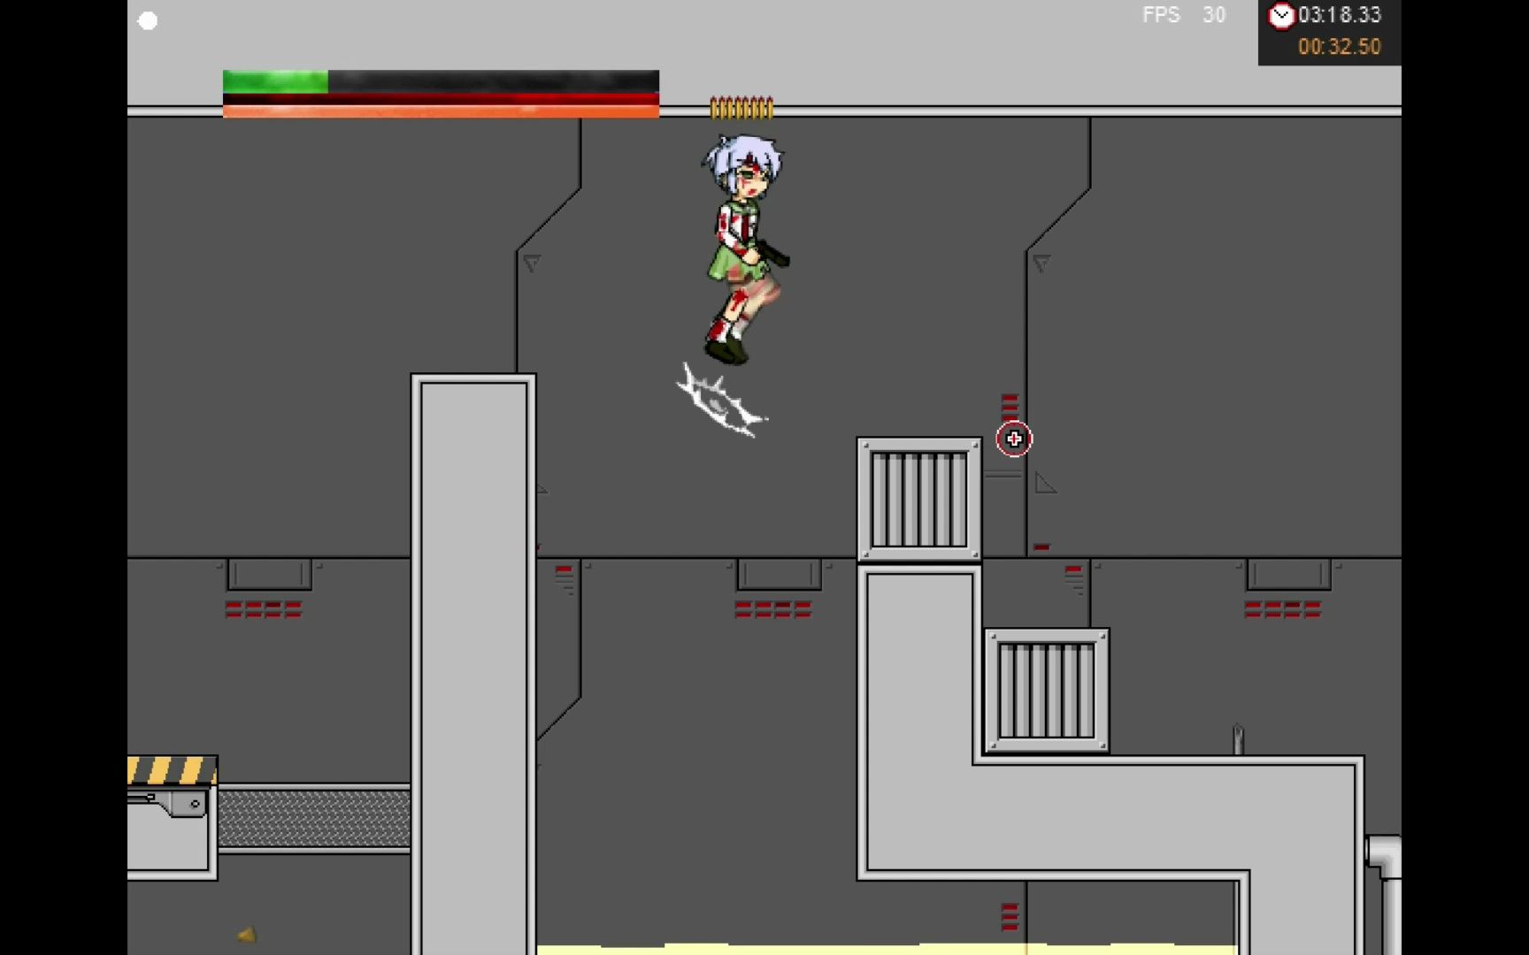Click the yellow and black hazard stripe block
The image size is (1529, 955).
tap(173, 770)
